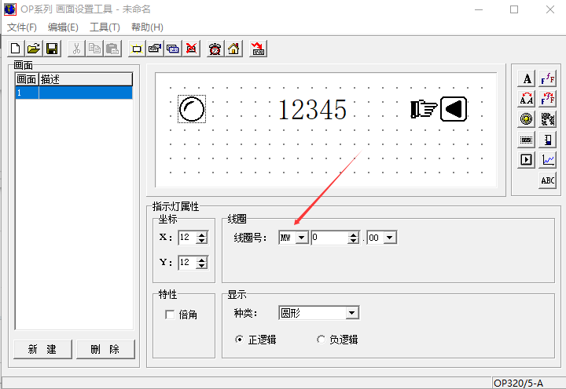Image resolution: width=566 pixels, height=389 pixels.
Task: Enable the 倍角 checkbox
Action: tap(170, 314)
